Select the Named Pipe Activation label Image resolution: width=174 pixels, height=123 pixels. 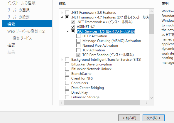click(x=100, y=46)
